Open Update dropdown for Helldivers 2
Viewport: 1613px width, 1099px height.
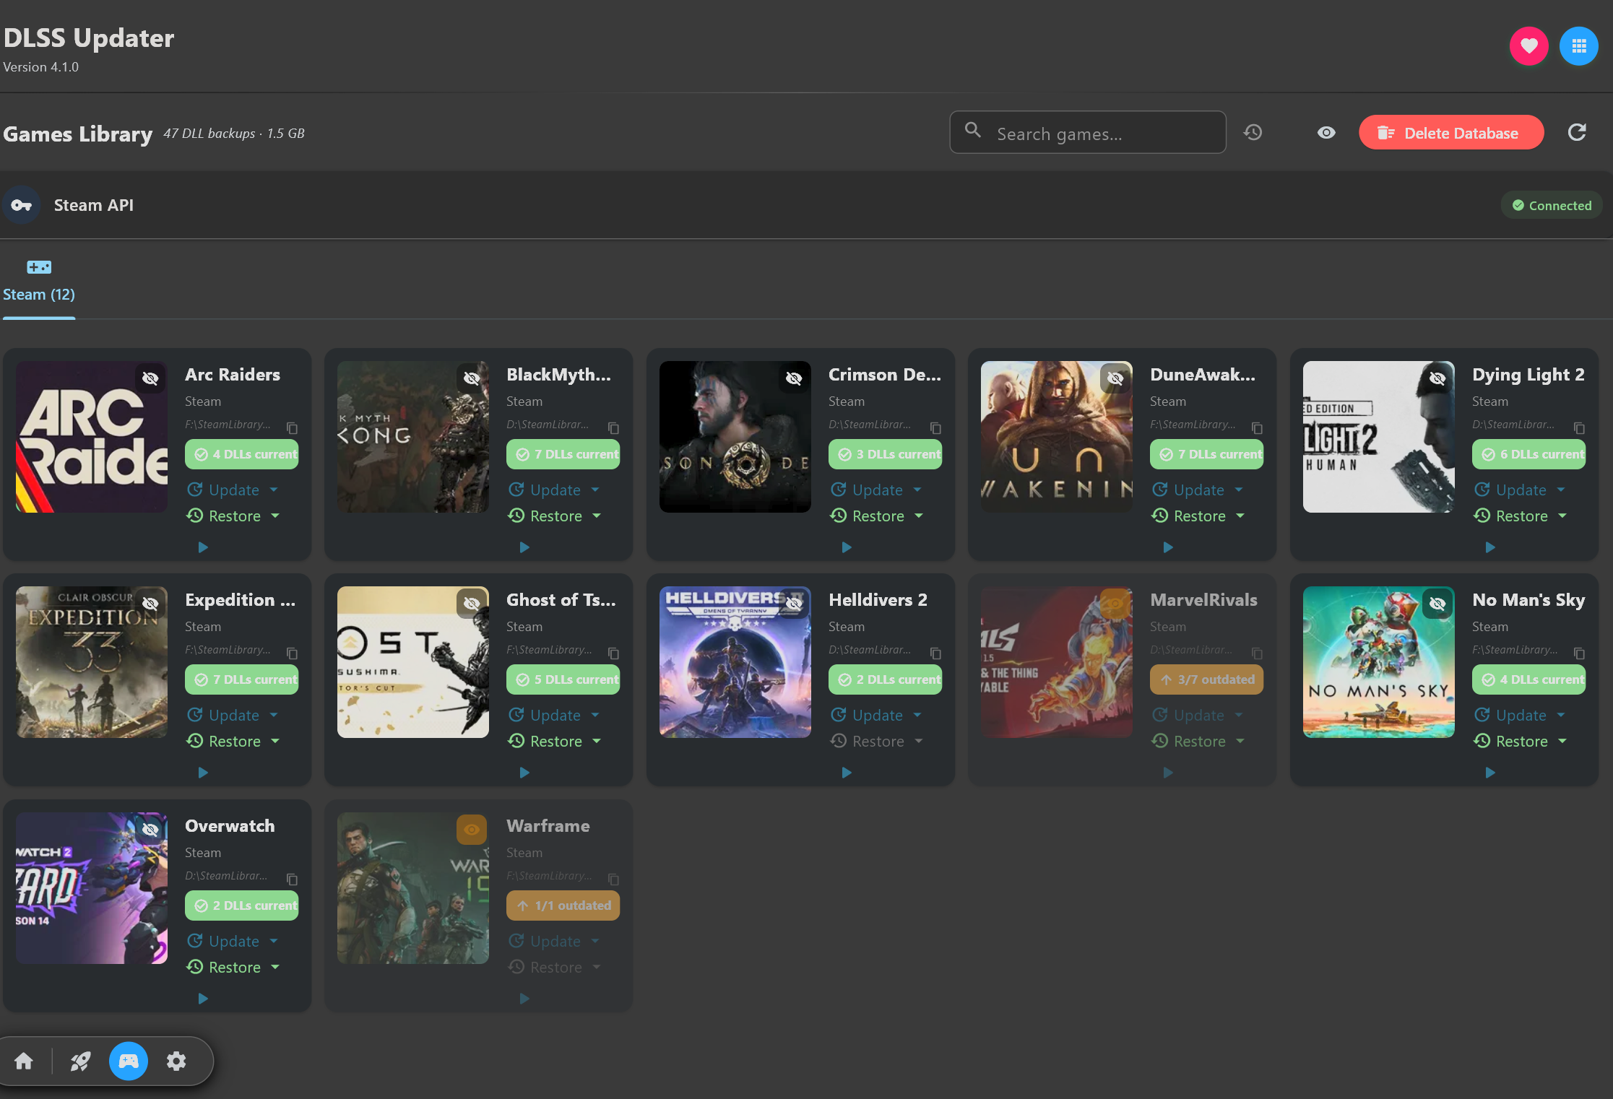click(876, 715)
